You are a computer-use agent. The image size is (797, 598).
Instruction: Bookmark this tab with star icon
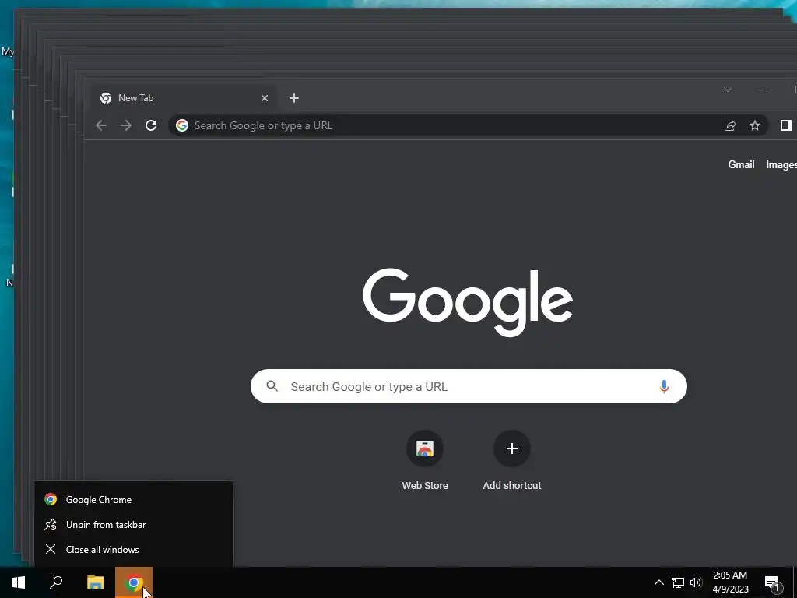coord(755,125)
